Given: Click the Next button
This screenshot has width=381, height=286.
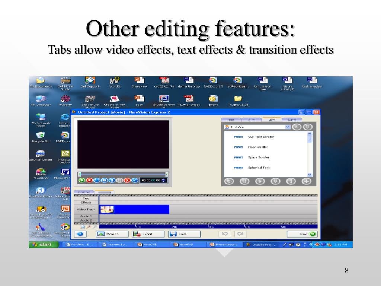Looking at the screenshot, I should pos(302,234).
